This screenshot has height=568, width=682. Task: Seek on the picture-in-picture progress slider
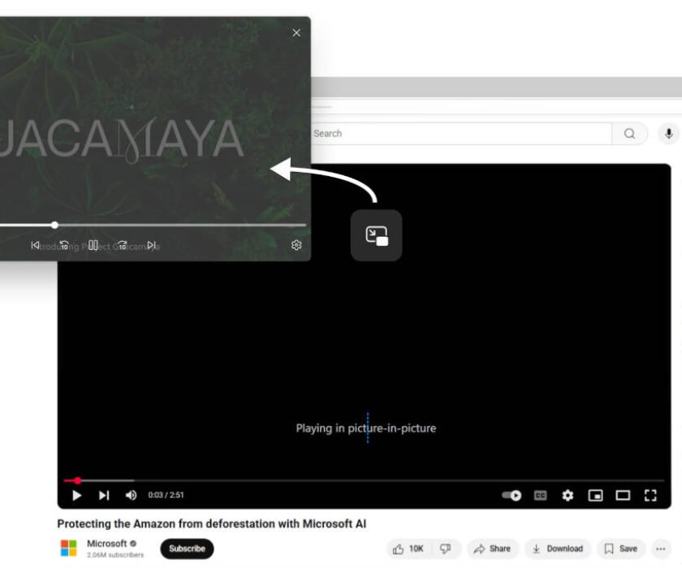[x=153, y=225]
